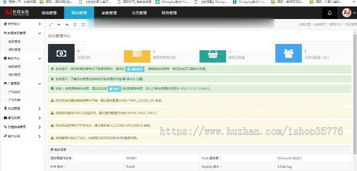Click warning icon next to APP_DEBUG notice
Image resolution: width=357 pixels, height=171 pixels.
tap(52, 125)
